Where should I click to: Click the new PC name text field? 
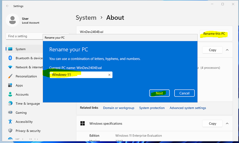[x=81, y=75]
